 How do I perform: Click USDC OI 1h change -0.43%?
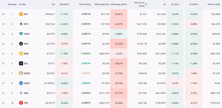[x=175, y=83]
